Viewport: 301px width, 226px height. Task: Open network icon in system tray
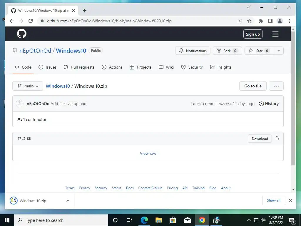(x=256, y=220)
